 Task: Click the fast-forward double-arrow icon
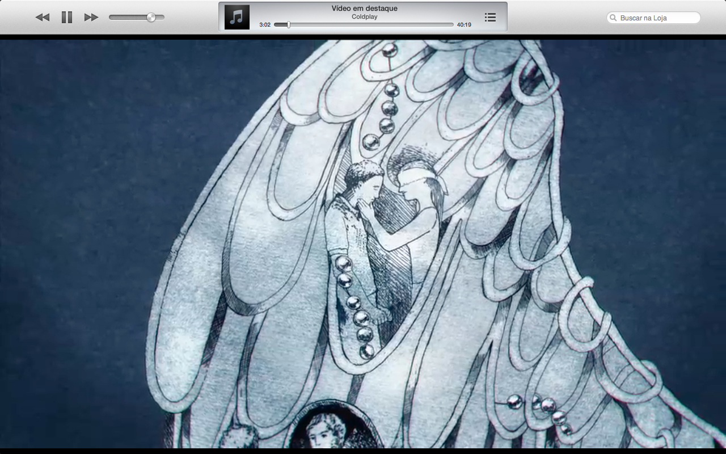tap(91, 17)
